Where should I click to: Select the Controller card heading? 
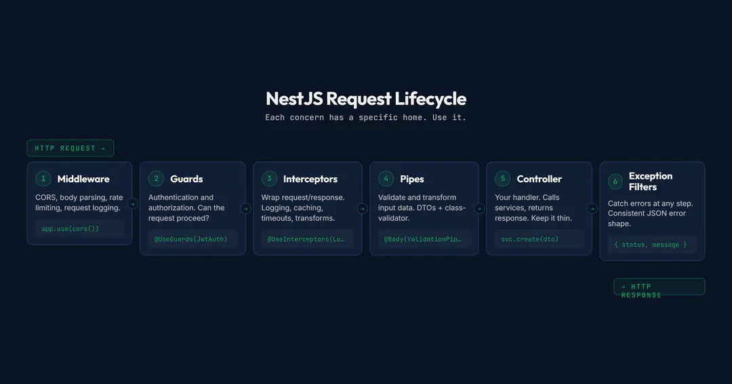540,179
